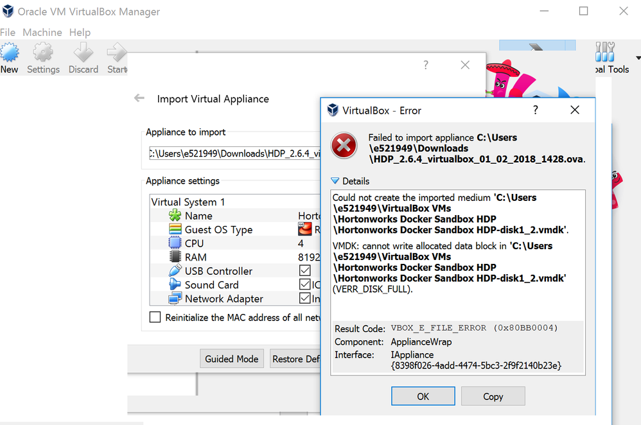Toggle the Sound Card checkbox

tap(305, 284)
